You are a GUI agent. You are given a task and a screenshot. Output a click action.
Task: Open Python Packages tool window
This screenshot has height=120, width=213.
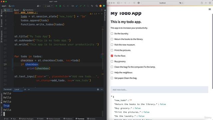(x=26, y=119)
